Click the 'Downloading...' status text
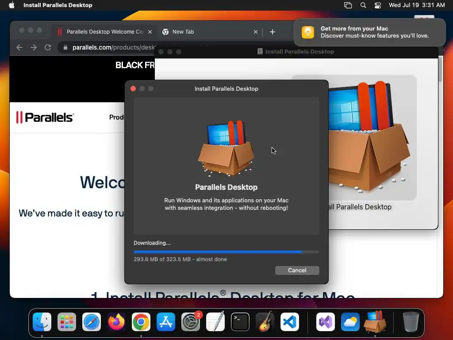453x340 pixels. [152, 243]
